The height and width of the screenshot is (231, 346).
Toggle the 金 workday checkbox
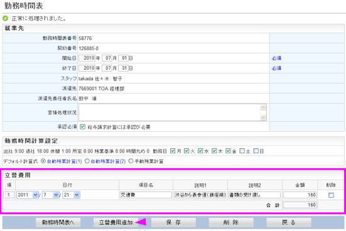[x=228, y=151]
